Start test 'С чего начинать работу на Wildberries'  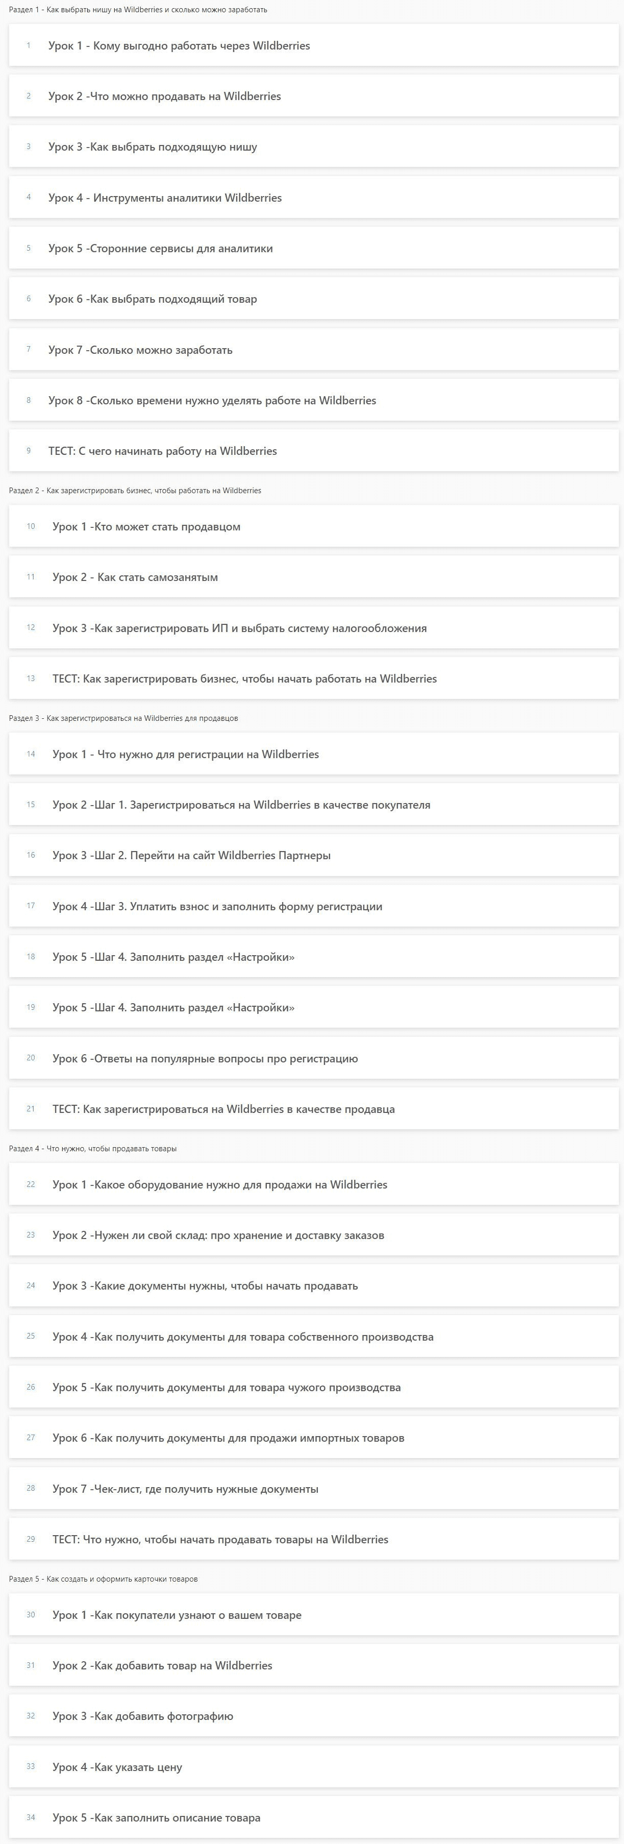(x=162, y=451)
